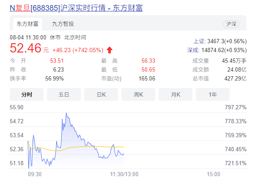
Task: Click the 北京时间 label
Action: tap(75, 37)
